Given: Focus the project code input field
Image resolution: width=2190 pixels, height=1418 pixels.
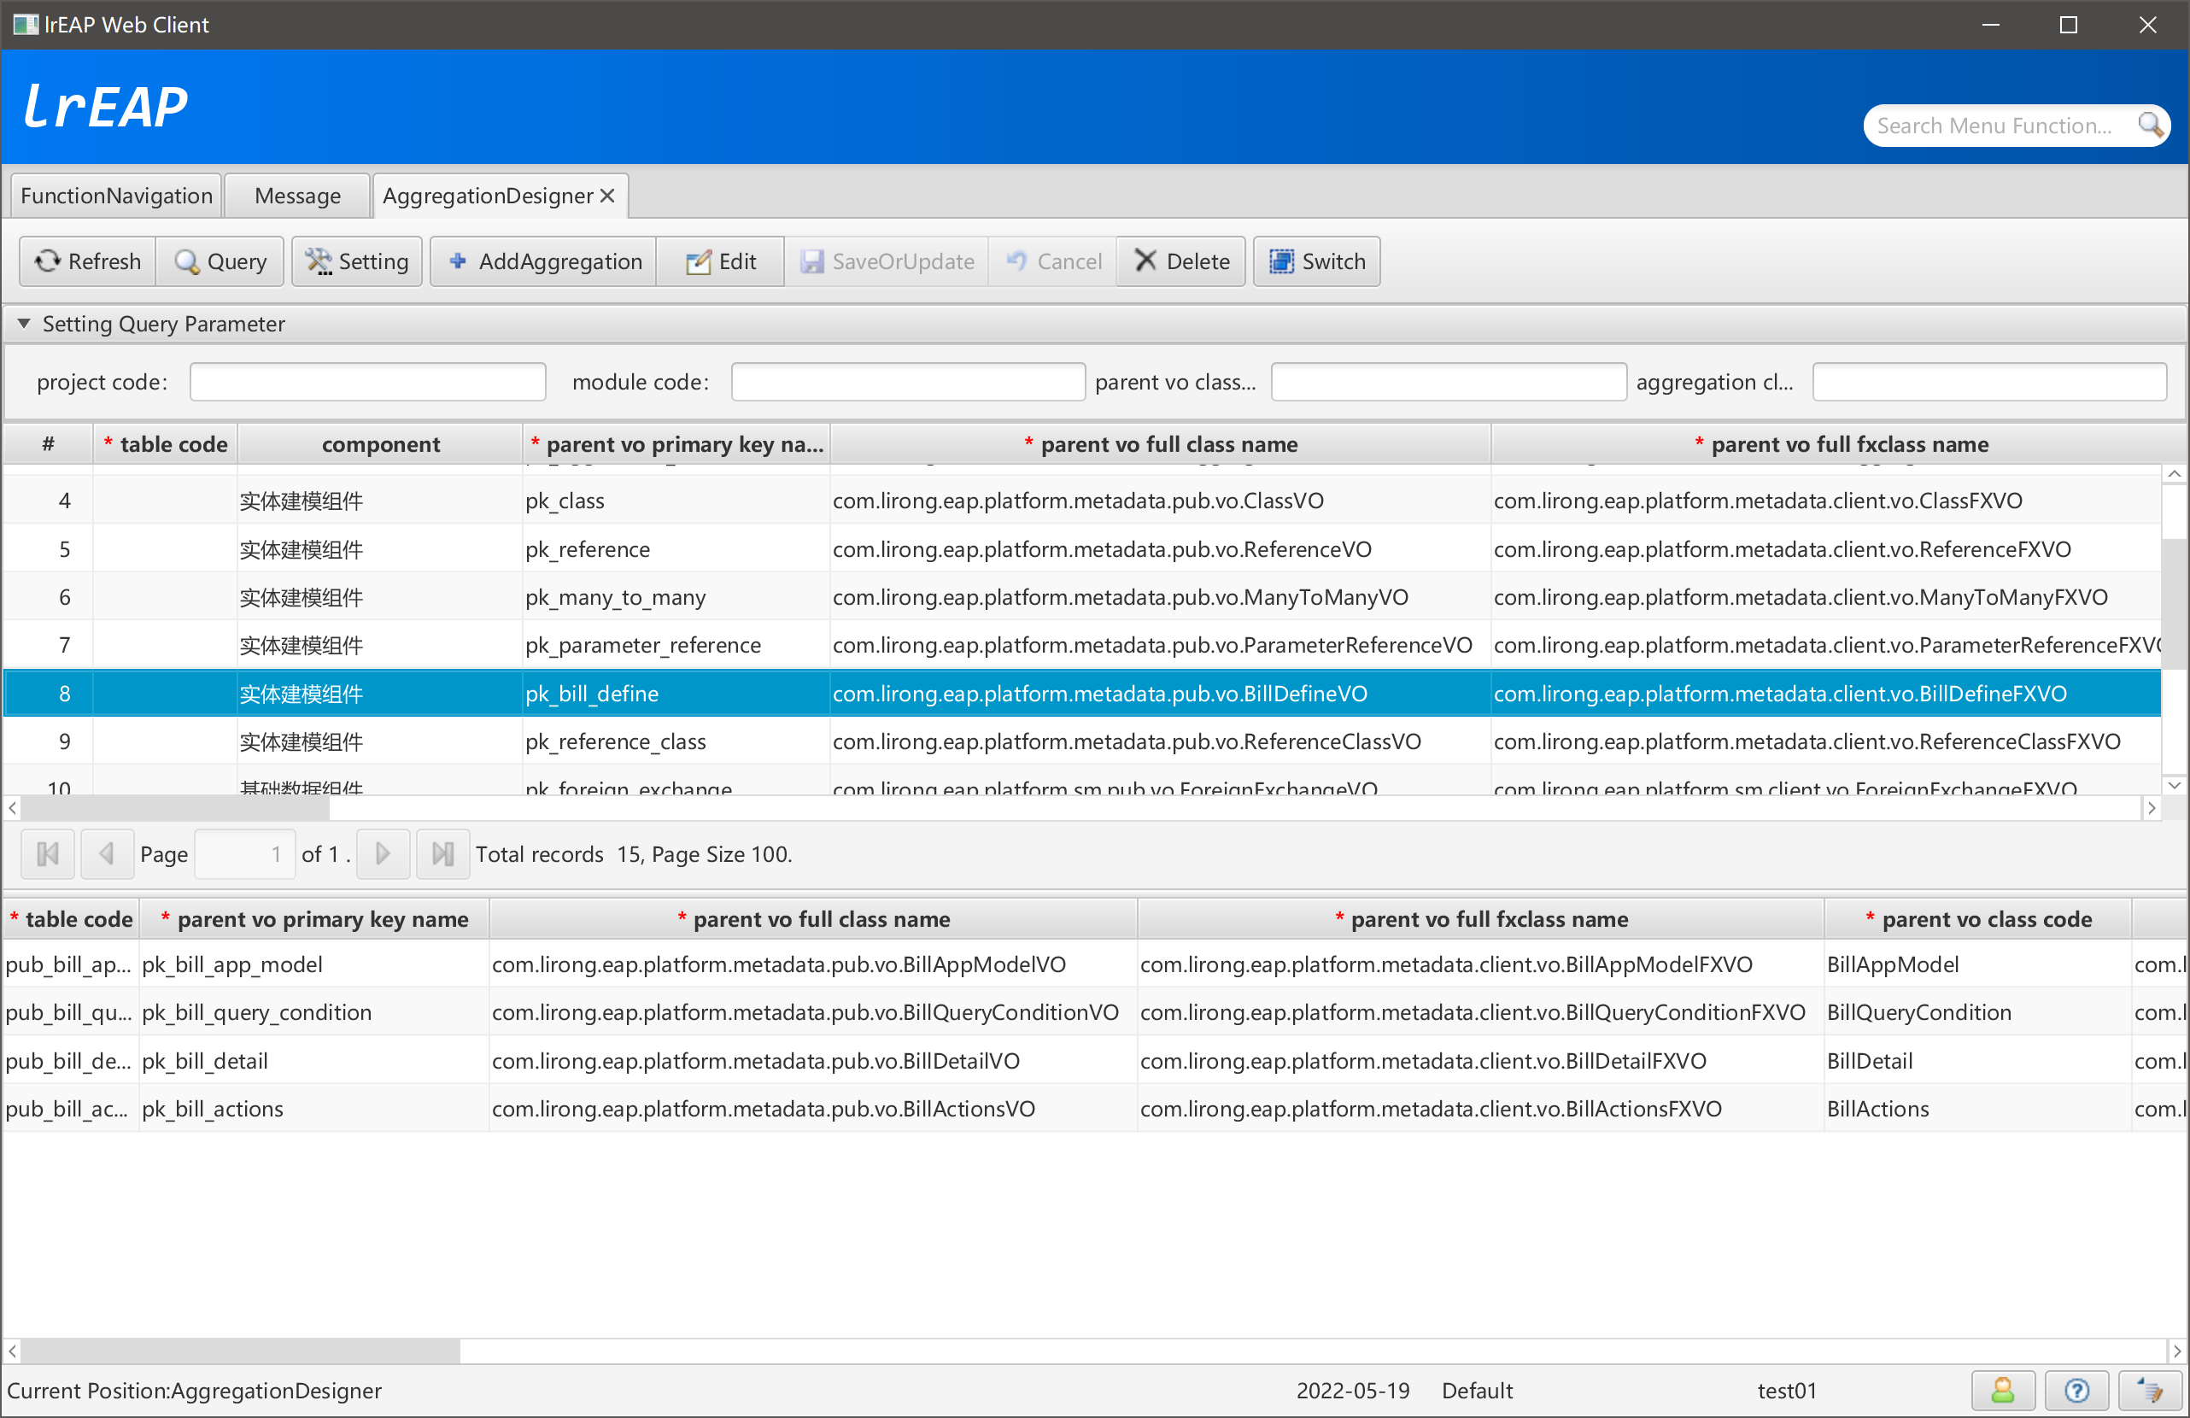Looking at the screenshot, I should tap(367, 382).
